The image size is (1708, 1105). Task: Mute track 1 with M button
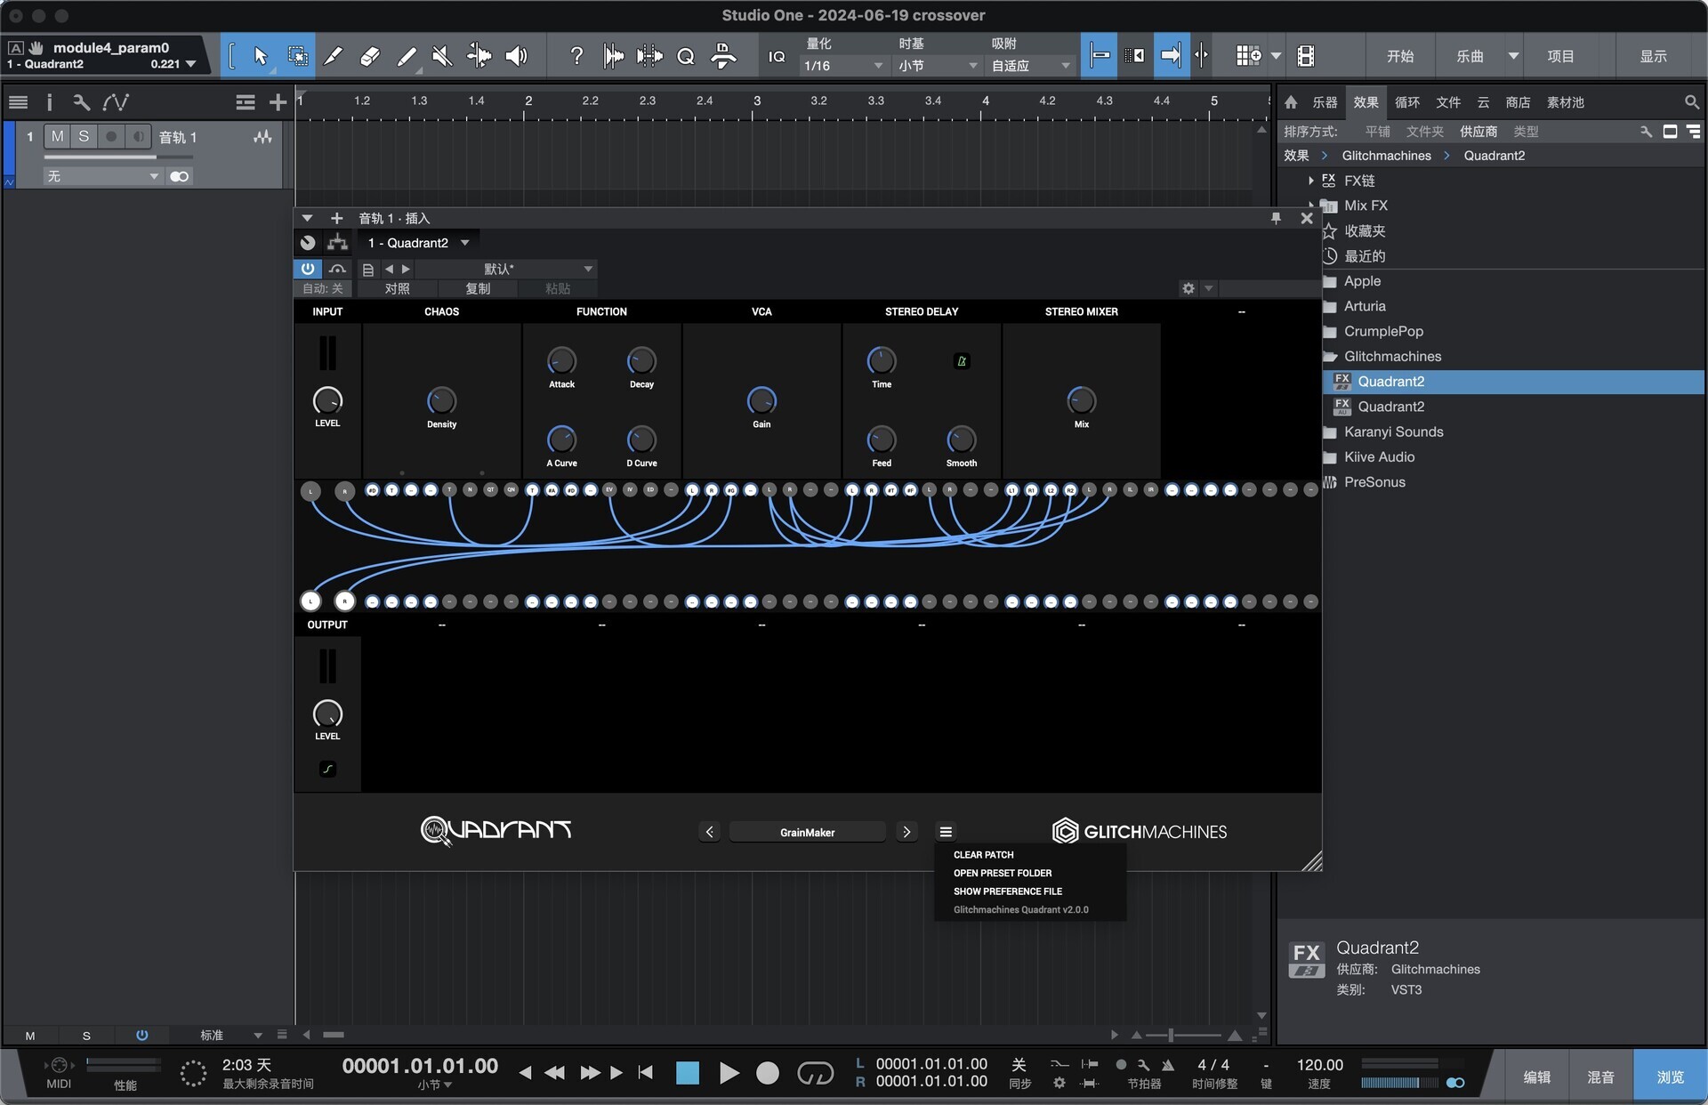coord(57,136)
